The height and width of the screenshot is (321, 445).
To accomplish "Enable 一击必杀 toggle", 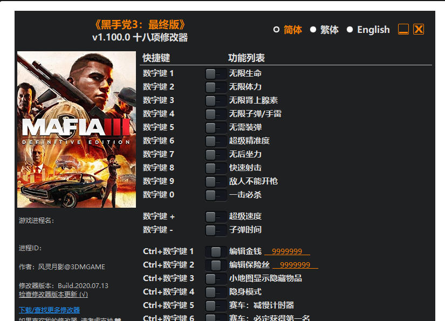I will 215,195.
